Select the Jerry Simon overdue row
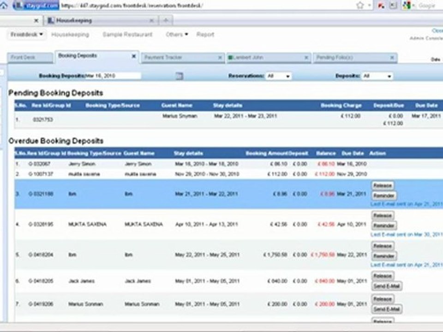Viewport: 443px width, 332px height. (x=228, y=164)
